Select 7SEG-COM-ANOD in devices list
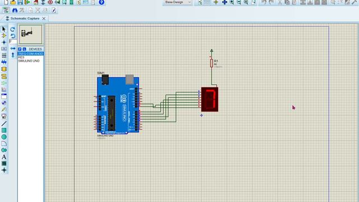This screenshot has width=359, height=202. pyautogui.click(x=30, y=54)
